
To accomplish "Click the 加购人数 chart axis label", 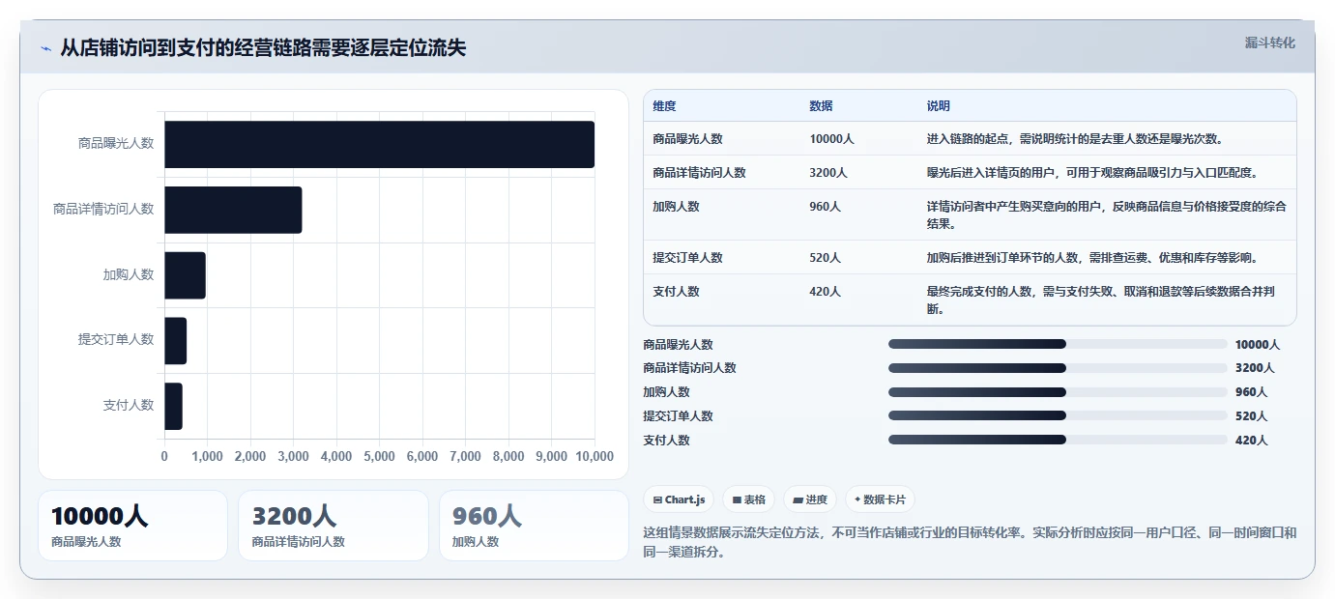I will [x=129, y=274].
